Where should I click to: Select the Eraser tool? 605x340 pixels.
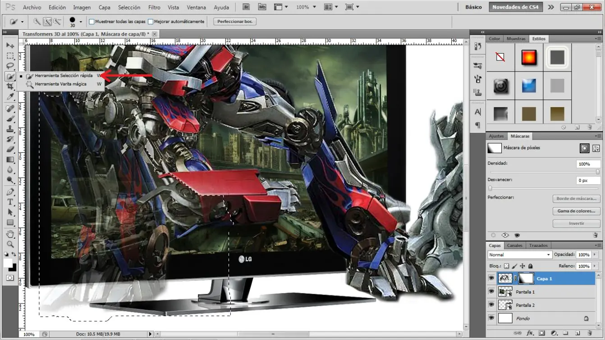point(10,150)
